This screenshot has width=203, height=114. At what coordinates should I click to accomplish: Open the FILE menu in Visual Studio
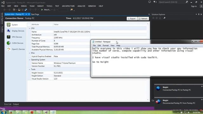pos(3,6)
